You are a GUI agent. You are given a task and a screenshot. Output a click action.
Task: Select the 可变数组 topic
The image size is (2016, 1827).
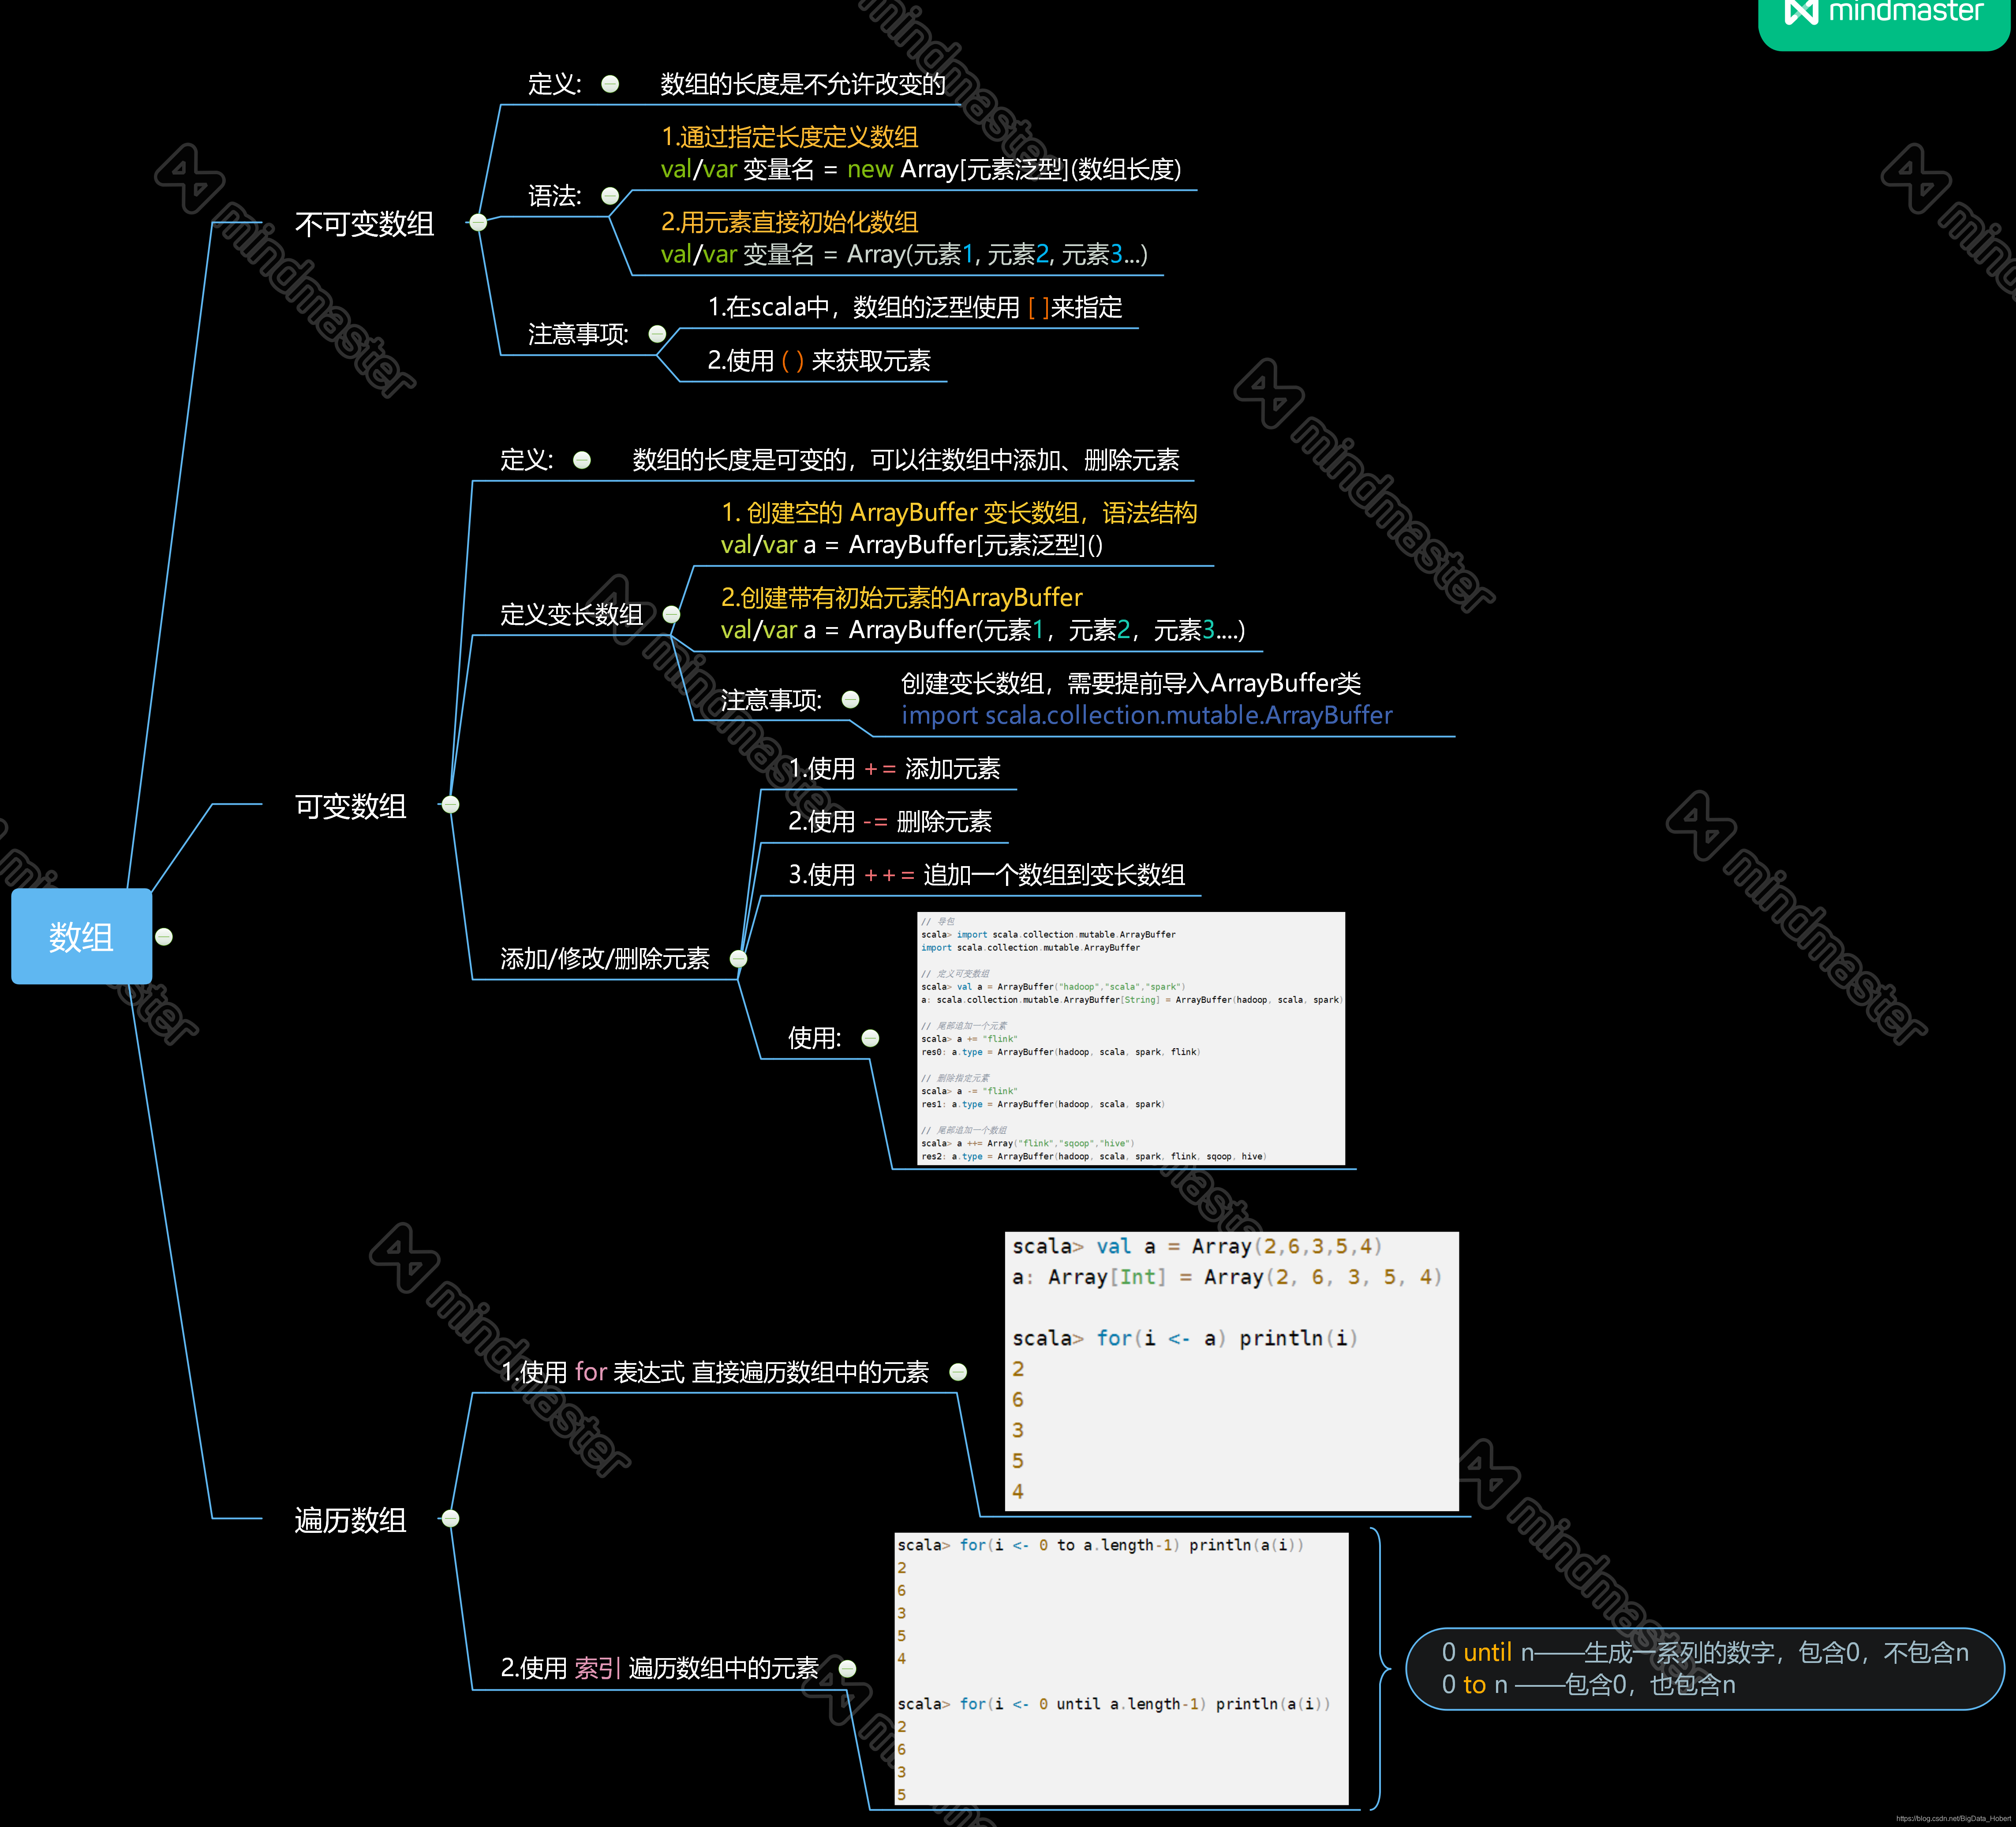click(x=350, y=806)
